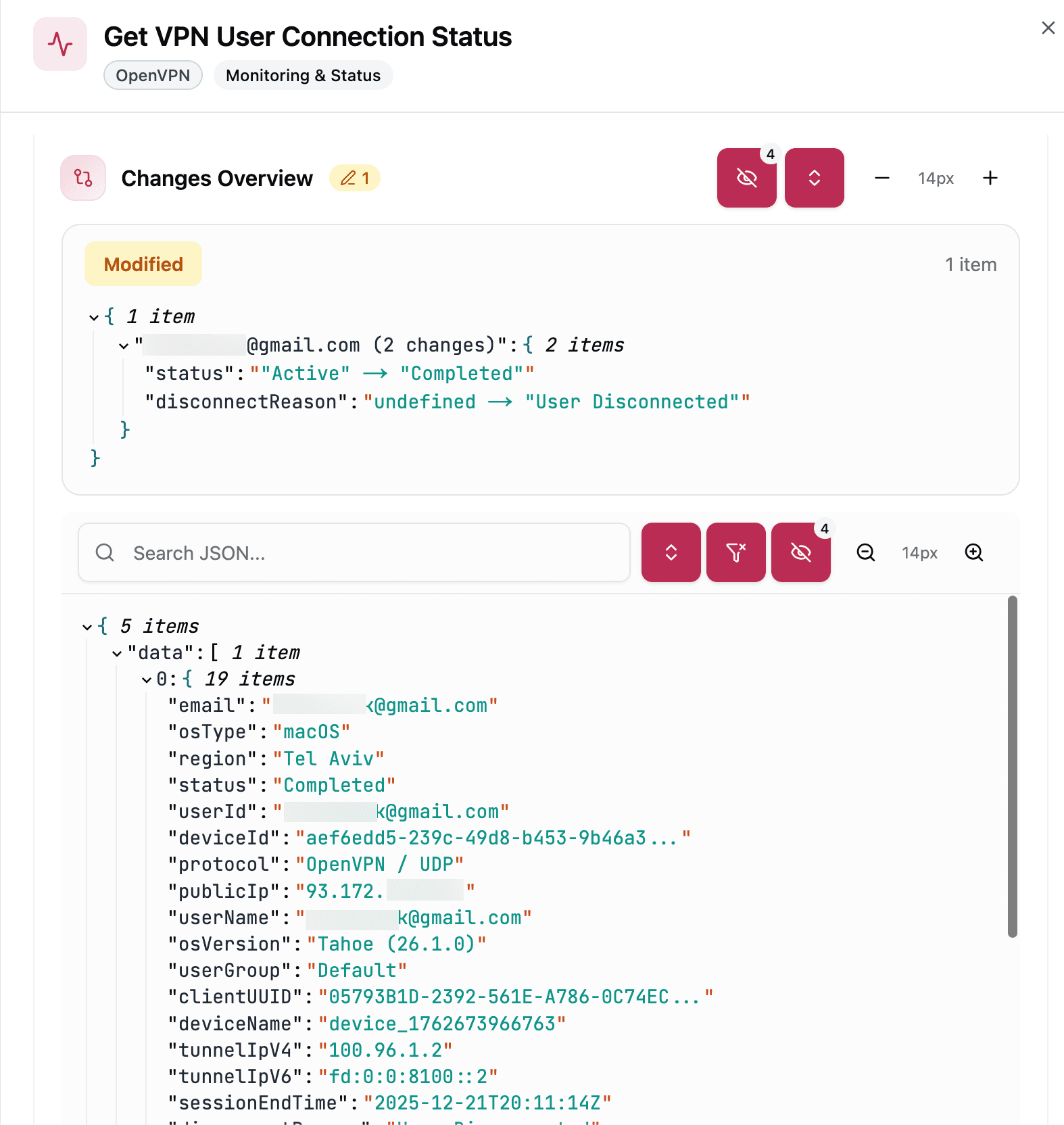Click the pencil edit count badge

click(x=355, y=178)
